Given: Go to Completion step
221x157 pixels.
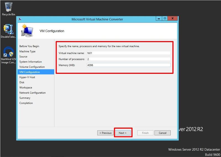Looking at the screenshot, I should click(x=26, y=103).
